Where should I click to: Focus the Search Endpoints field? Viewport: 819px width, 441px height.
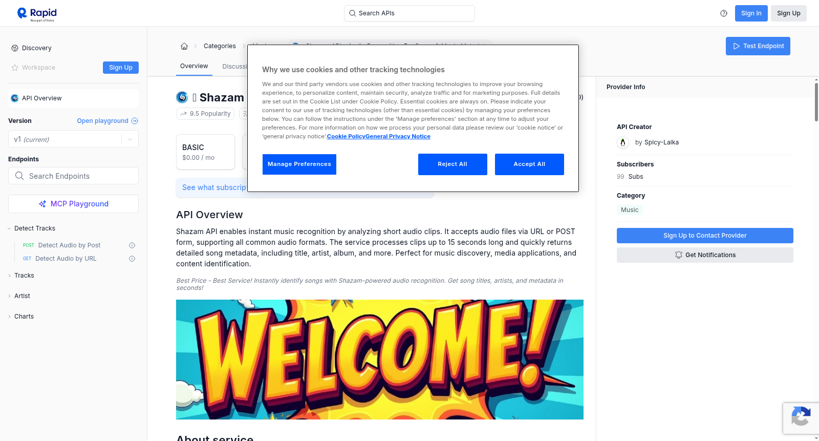73,176
